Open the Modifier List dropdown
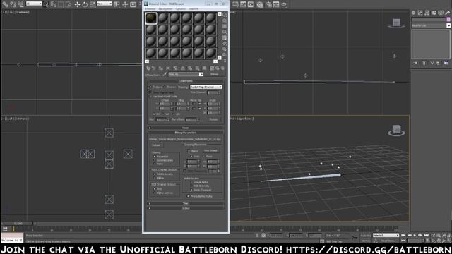 click(x=431, y=25)
